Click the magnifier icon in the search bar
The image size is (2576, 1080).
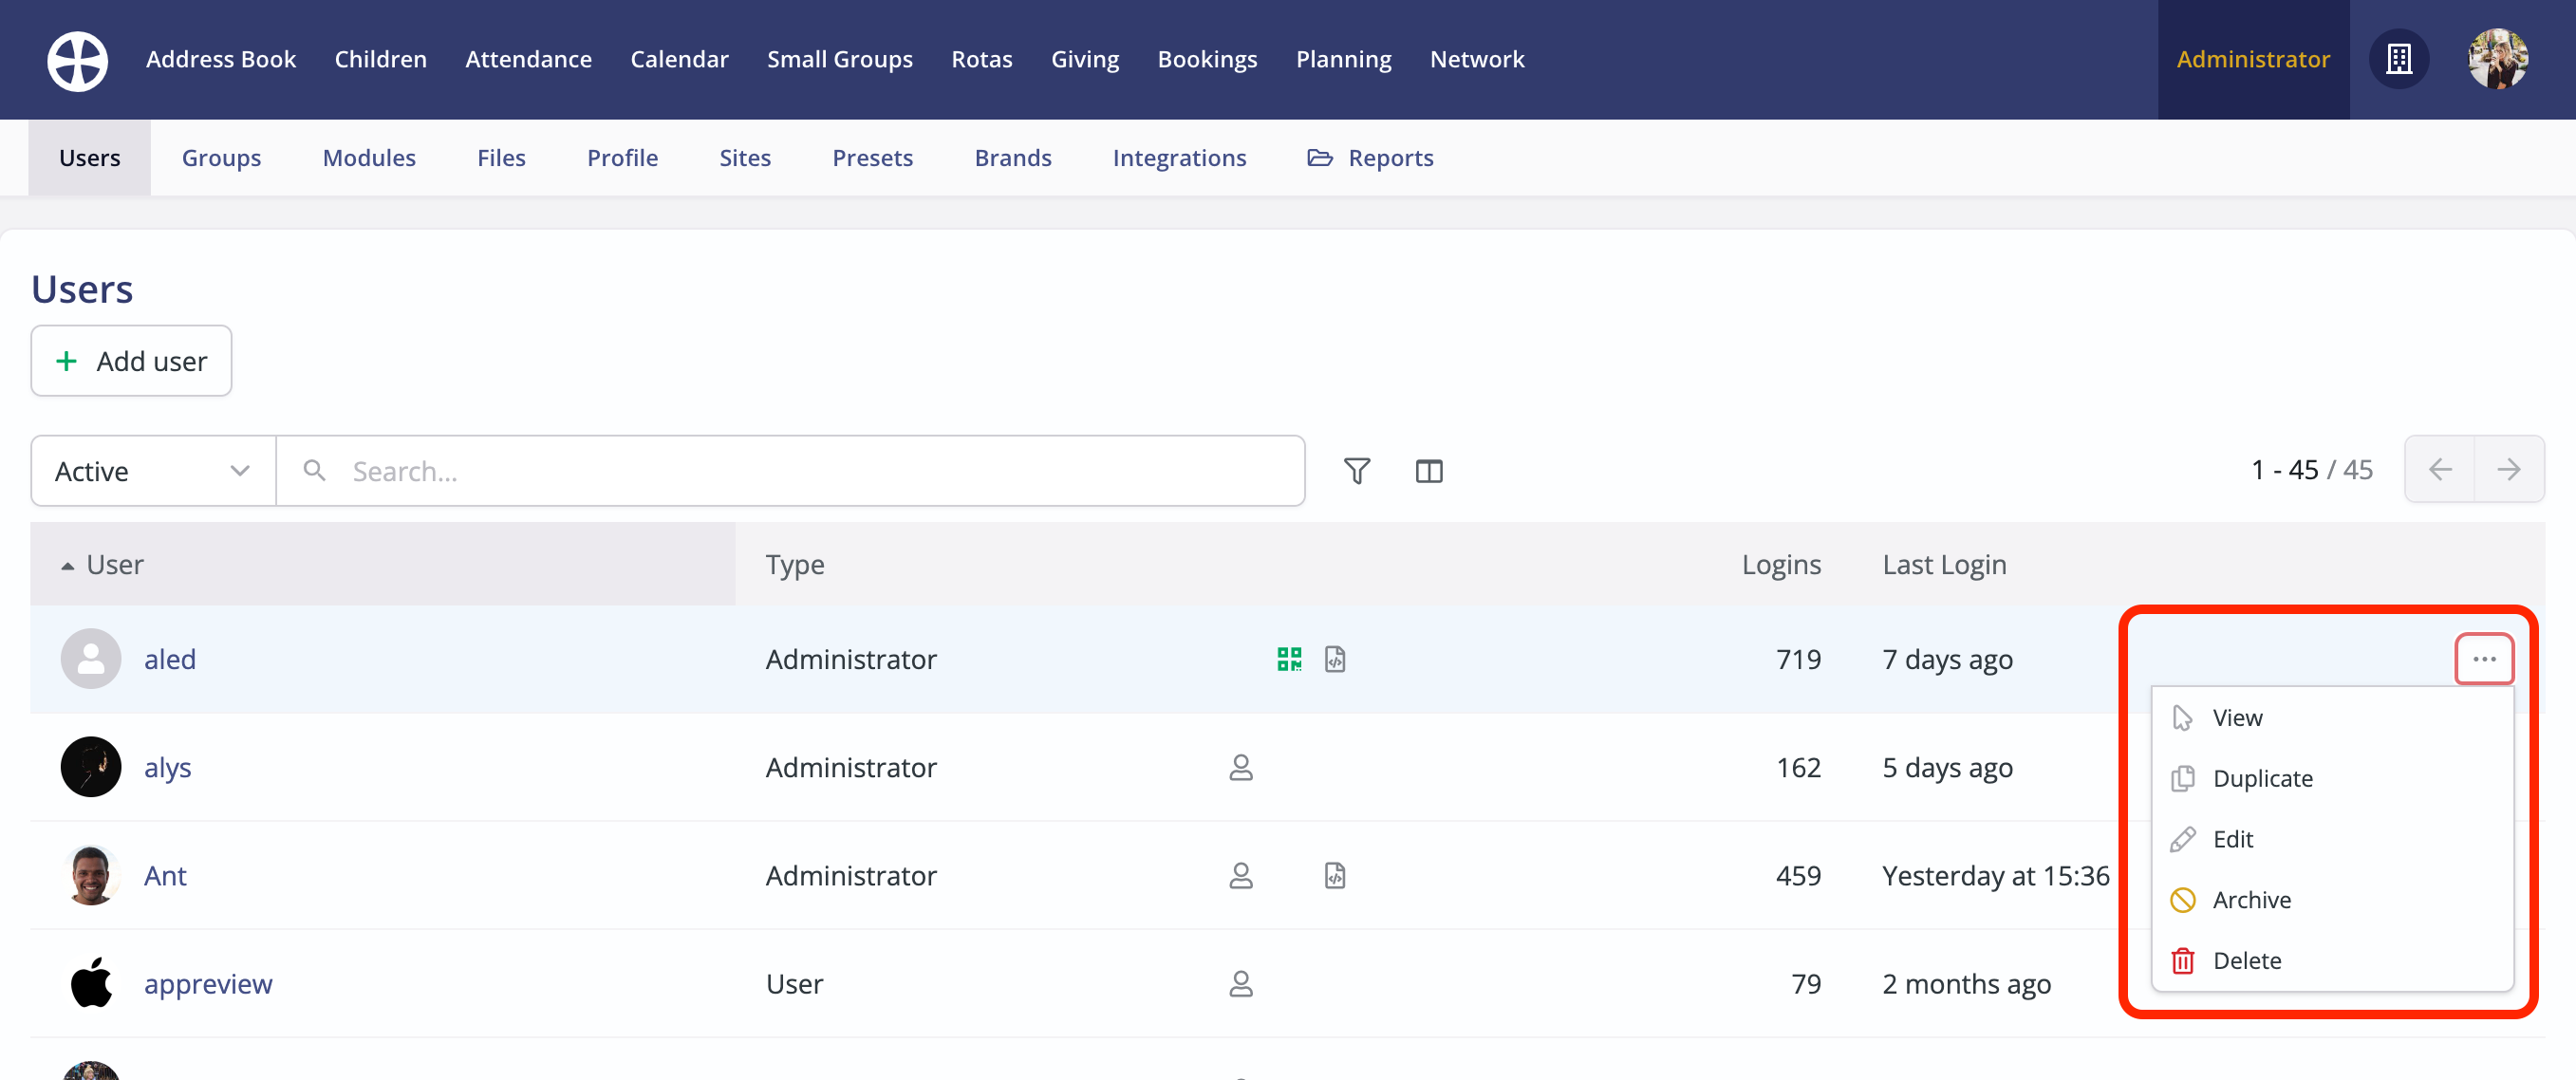[314, 470]
